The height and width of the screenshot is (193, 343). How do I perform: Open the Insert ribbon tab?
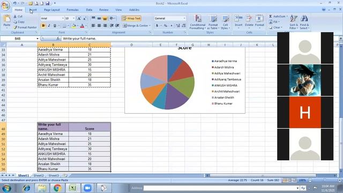point(33,10)
